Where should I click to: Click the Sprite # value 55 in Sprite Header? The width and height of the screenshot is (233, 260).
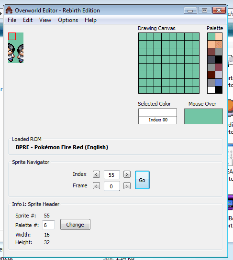(47, 216)
